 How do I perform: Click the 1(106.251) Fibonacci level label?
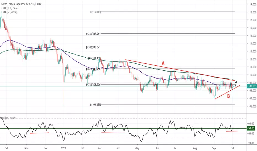[x=95, y=105]
